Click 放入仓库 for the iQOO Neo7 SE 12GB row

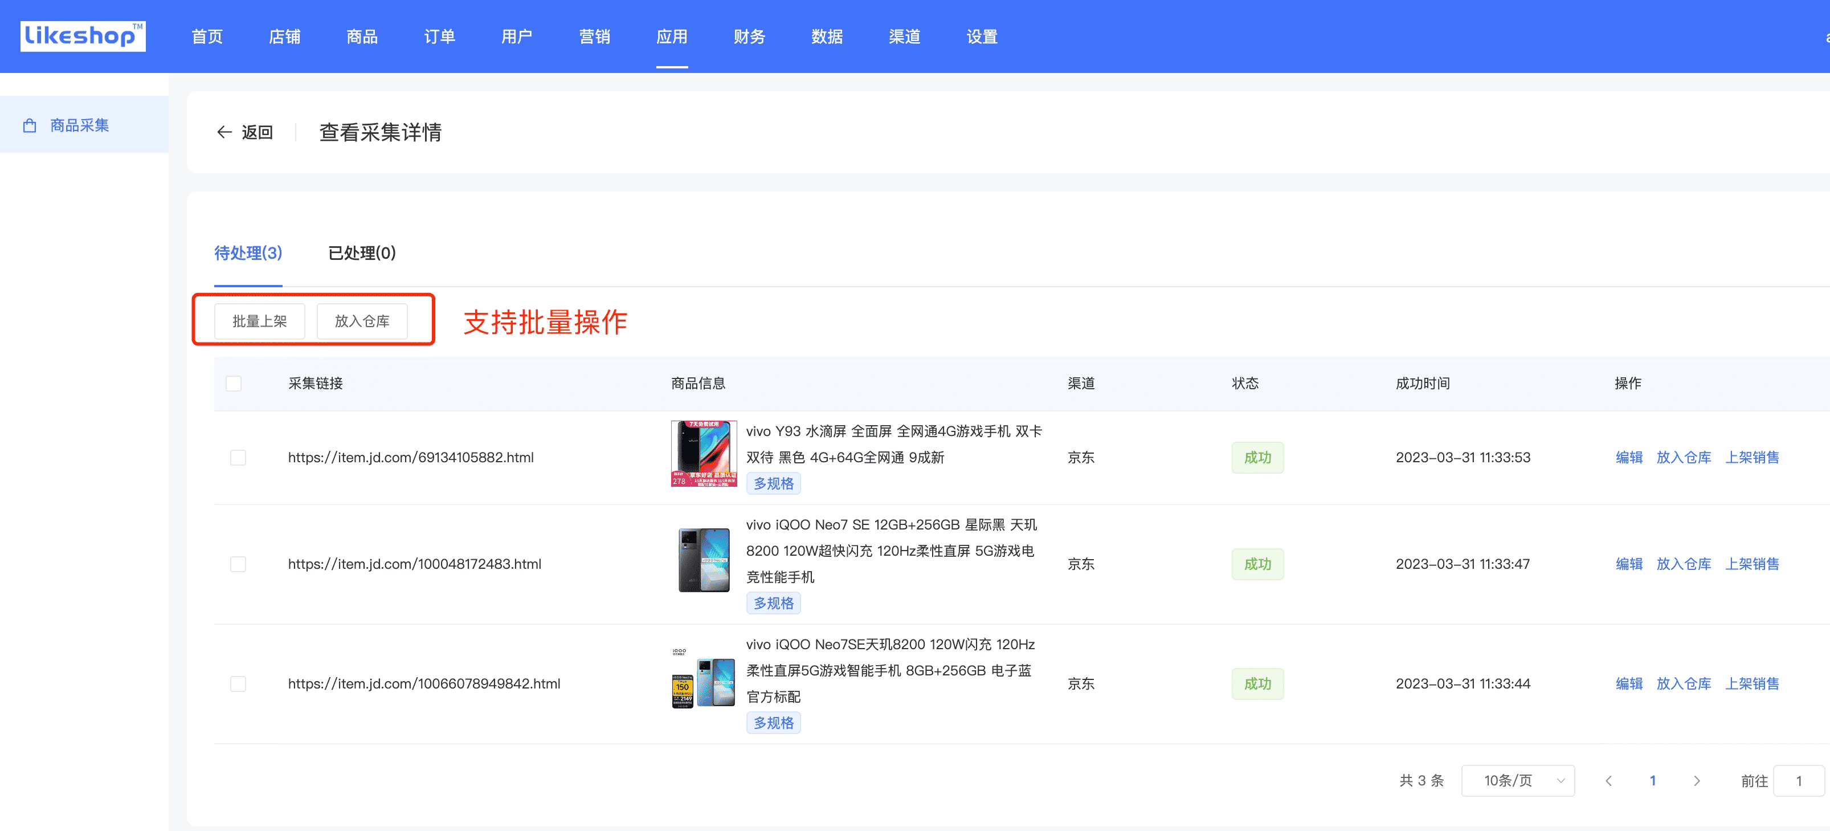pyautogui.click(x=1684, y=564)
